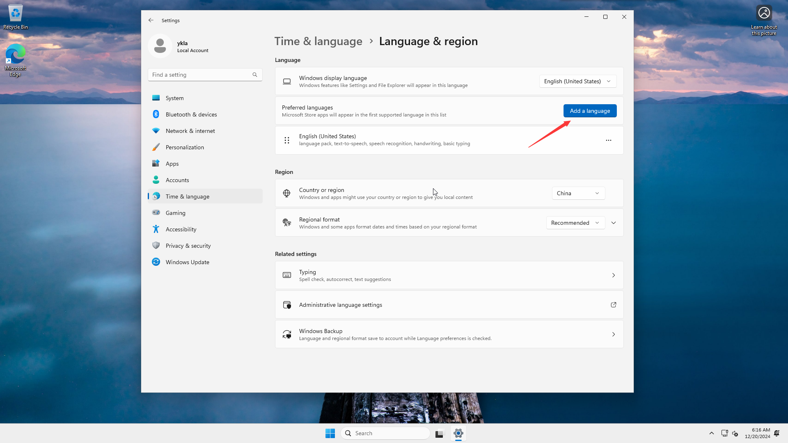Click the Regional format icon
The height and width of the screenshot is (443, 788).
tap(287, 223)
